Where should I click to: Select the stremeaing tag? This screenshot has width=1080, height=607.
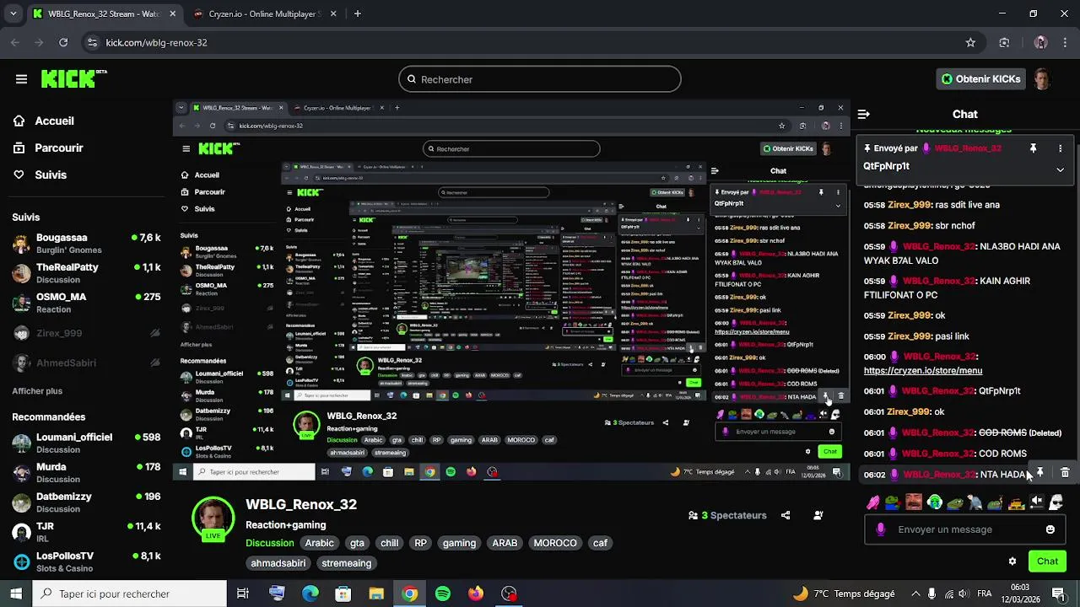tap(347, 563)
